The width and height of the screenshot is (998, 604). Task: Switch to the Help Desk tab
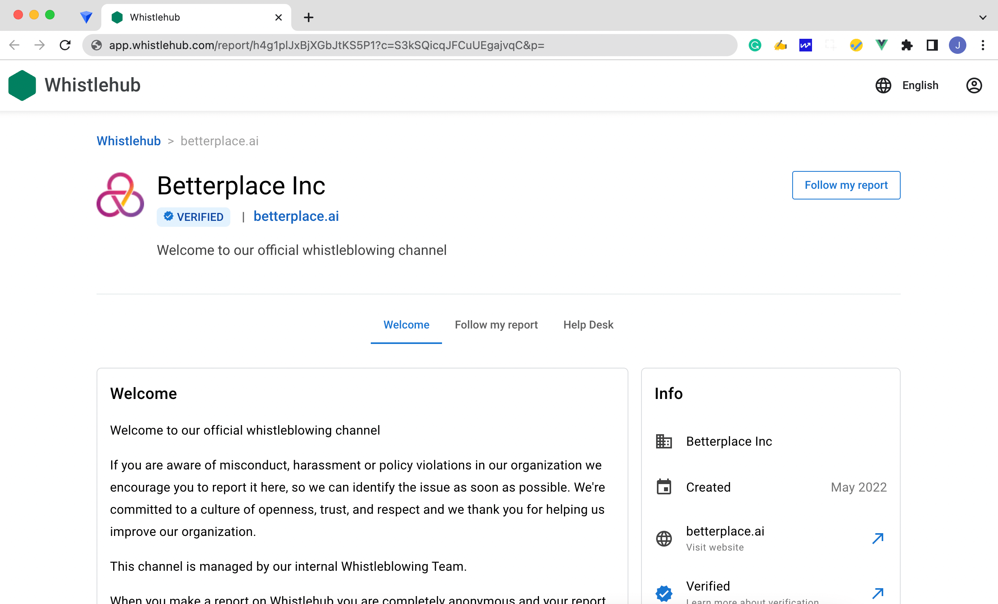(588, 325)
